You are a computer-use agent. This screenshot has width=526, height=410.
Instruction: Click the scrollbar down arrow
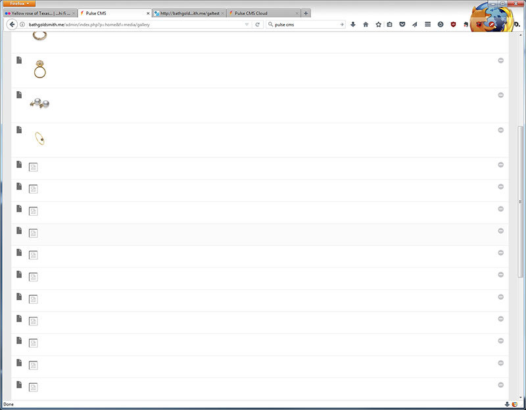[520, 398]
